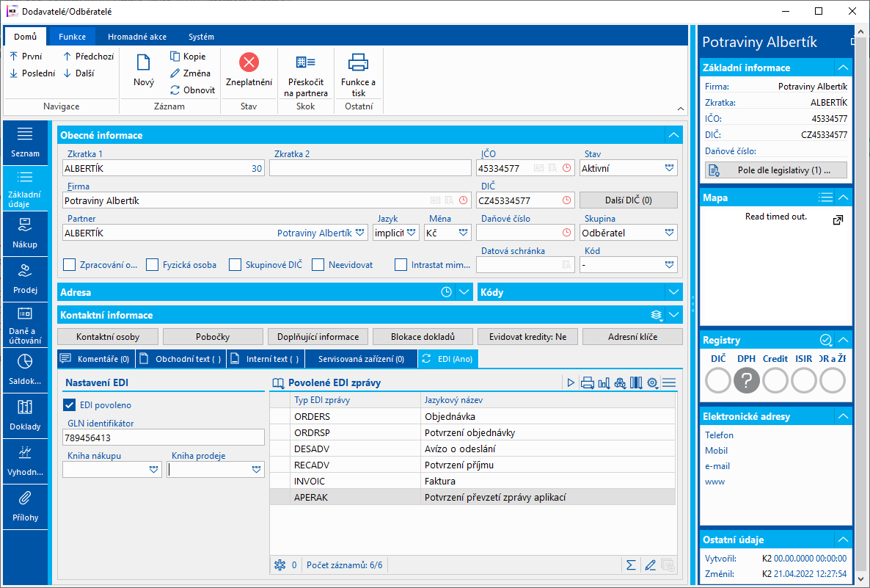870x588 pixels.
Task: Click the Kontaktní osoby button
Action: click(108, 337)
